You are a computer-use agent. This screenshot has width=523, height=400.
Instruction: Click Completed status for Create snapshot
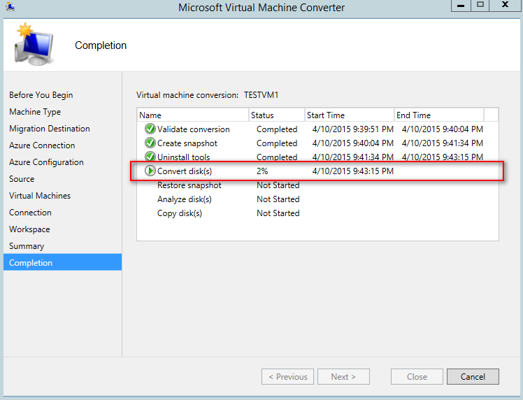[x=277, y=143]
